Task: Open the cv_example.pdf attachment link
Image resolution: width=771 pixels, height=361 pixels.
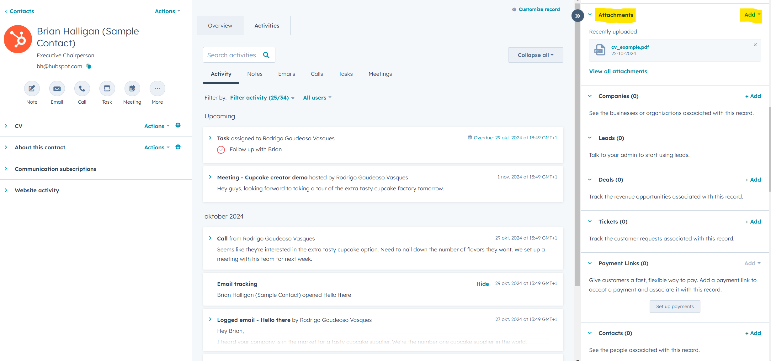Action: tap(630, 47)
